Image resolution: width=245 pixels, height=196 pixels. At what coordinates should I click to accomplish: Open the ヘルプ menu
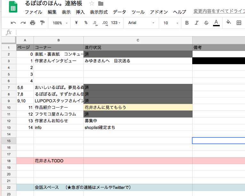click(179, 12)
